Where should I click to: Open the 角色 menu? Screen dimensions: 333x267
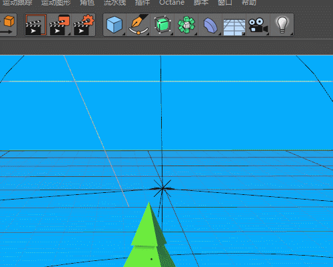87,3
